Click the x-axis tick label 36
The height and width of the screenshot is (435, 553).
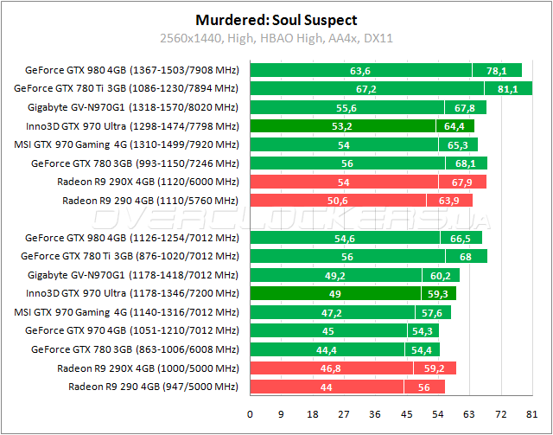click(x=375, y=414)
